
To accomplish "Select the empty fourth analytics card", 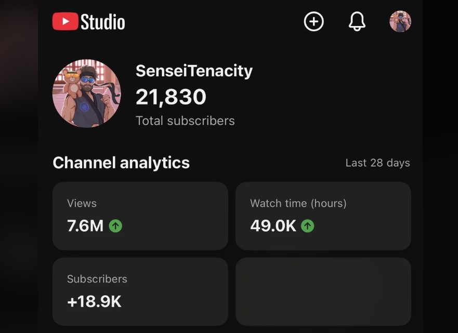I will tap(323, 291).
